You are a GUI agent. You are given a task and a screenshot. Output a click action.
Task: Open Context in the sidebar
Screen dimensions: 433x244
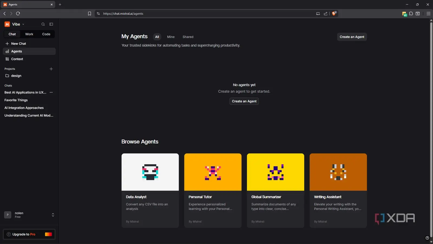click(x=29, y=59)
